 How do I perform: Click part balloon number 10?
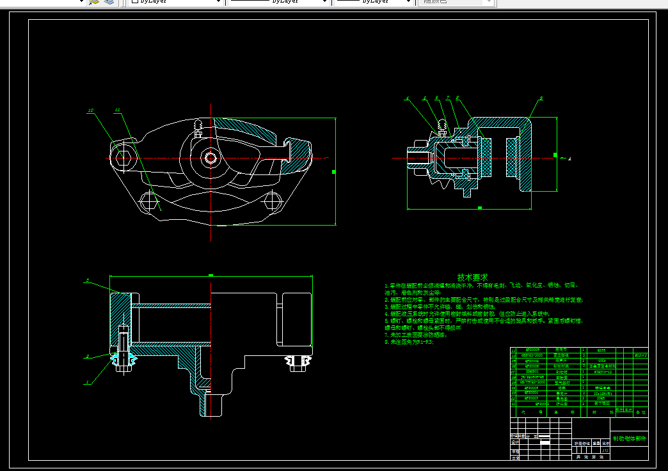pos(90,111)
